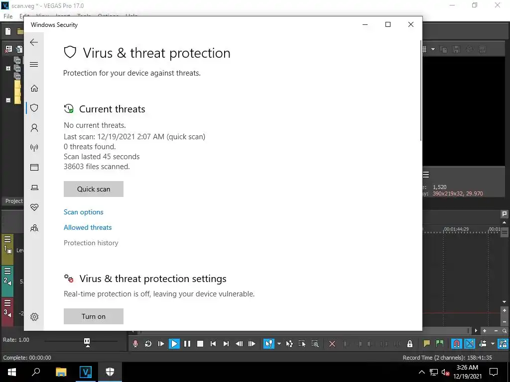Start recording with the VEGAS microphone button

coord(135,344)
